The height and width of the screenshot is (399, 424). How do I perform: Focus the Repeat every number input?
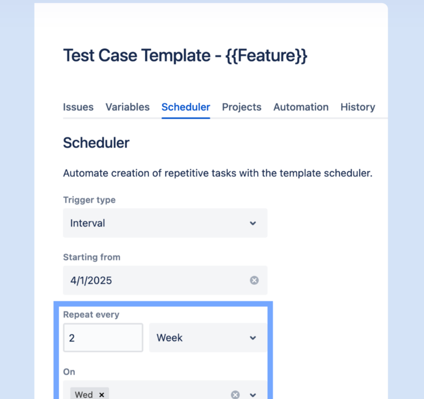(x=103, y=338)
